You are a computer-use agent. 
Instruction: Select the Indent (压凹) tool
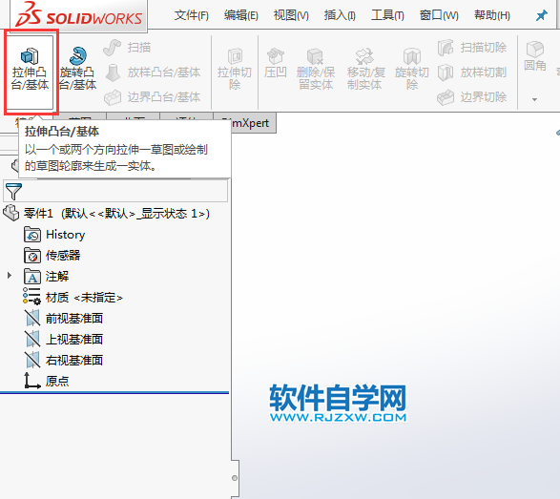point(276,64)
